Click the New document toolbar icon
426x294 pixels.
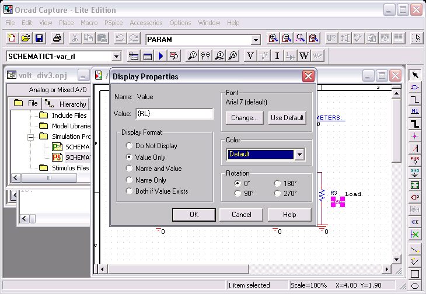[12, 38]
